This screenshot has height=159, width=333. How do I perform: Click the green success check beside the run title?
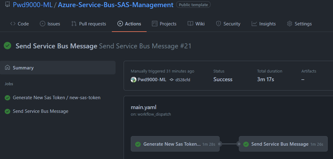point(7,46)
